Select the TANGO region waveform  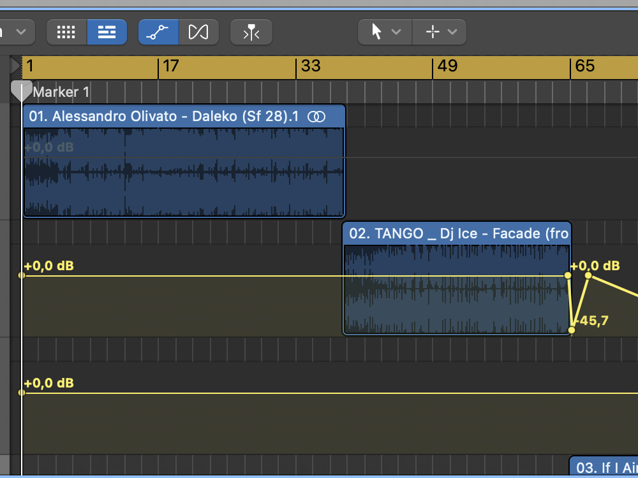pos(457,289)
